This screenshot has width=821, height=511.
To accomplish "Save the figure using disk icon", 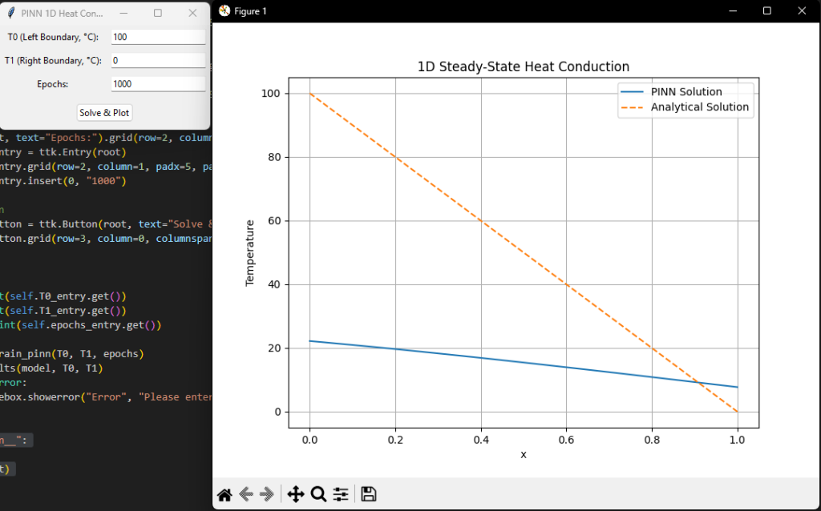I will pos(369,495).
